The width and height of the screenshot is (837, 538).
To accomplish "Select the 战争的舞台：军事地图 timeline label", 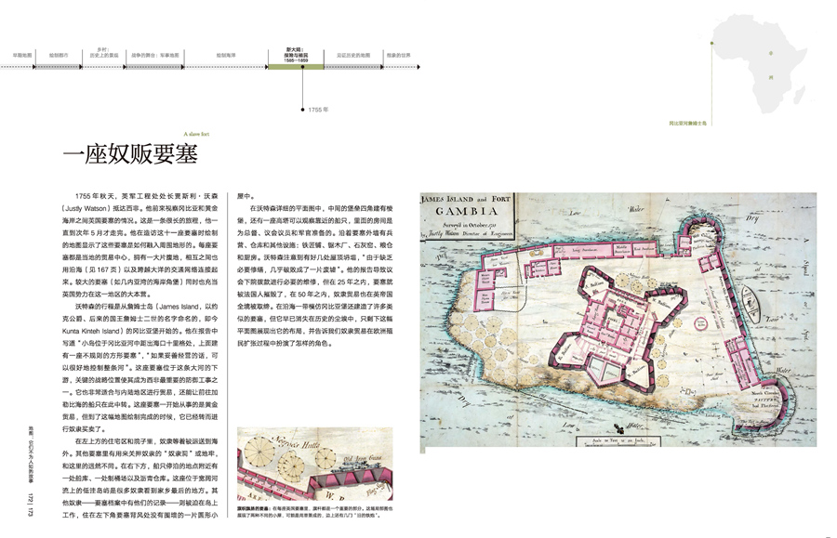I will 155,55.
